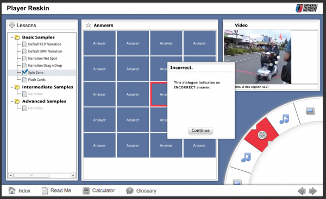Go to previous page with left arrow
Image resolution: width=326 pixels, height=199 pixels.
point(302,191)
